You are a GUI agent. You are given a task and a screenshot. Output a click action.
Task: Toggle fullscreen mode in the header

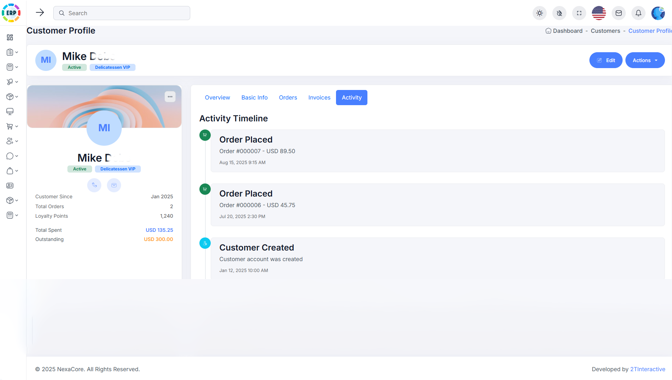pos(579,13)
